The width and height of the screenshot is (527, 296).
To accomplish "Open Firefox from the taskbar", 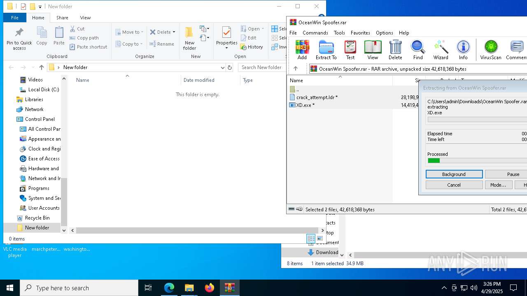I will [210, 288].
